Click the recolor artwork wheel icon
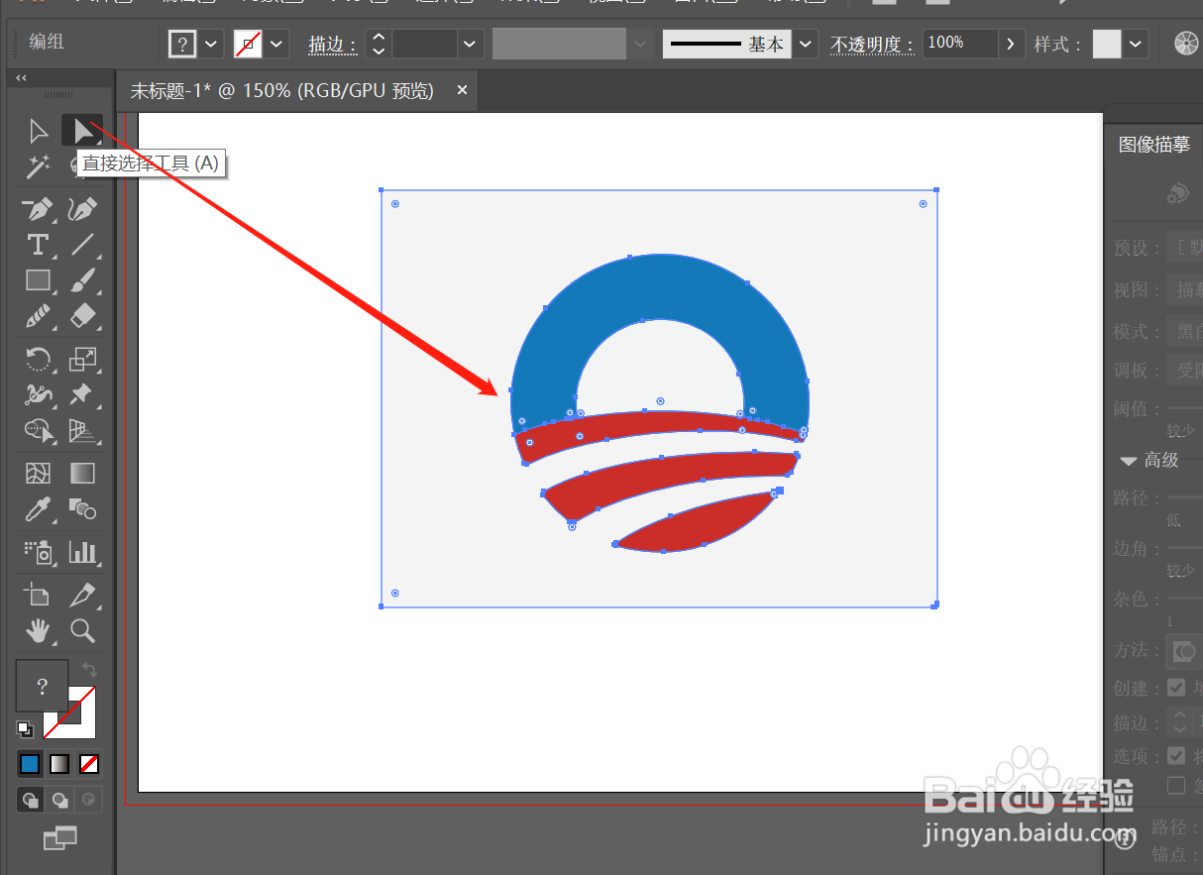Image resolution: width=1203 pixels, height=875 pixels. click(1186, 44)
